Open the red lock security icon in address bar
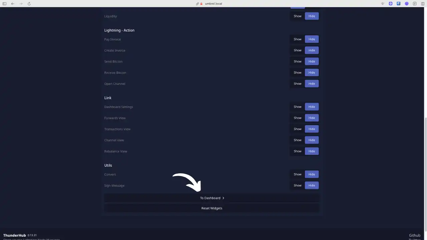The width and height of the screenshot is (427, 240). [x=201, y=4]
